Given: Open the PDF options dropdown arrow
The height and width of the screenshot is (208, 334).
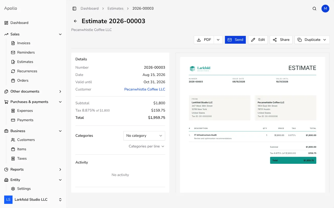Looking at the screenshot, I should tap(218, 40).
